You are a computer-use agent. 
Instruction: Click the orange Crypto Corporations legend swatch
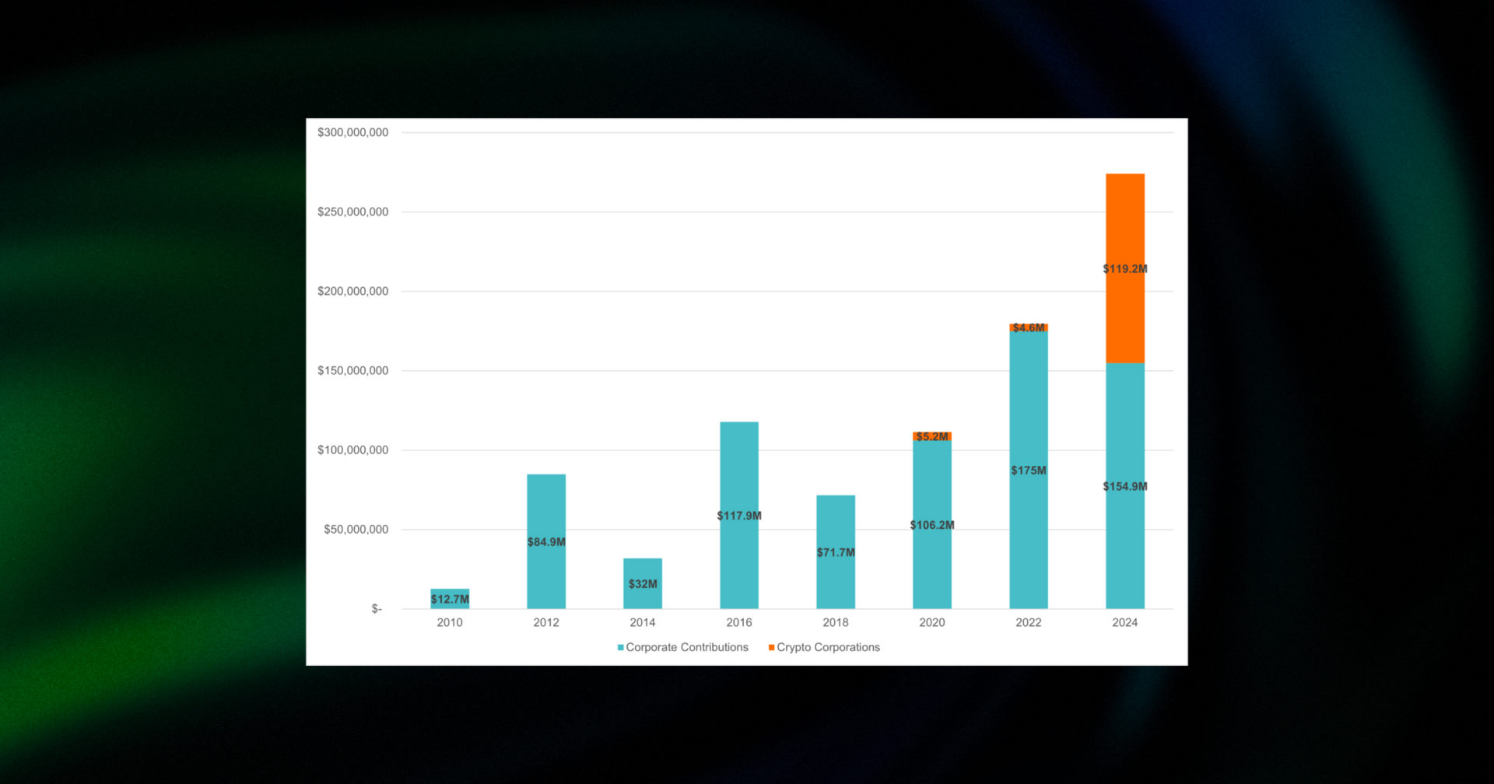click(x=771, y=647)
